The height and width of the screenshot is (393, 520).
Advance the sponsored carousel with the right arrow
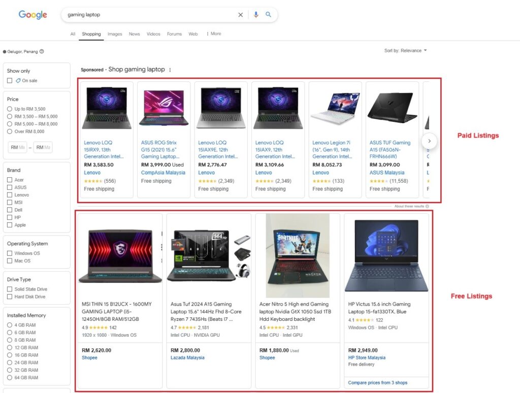429,141
